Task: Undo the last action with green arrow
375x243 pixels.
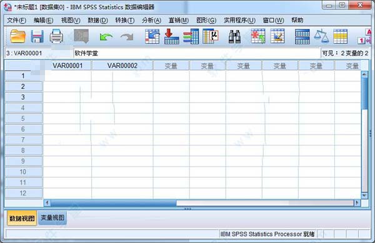Action: click(106, 37)
